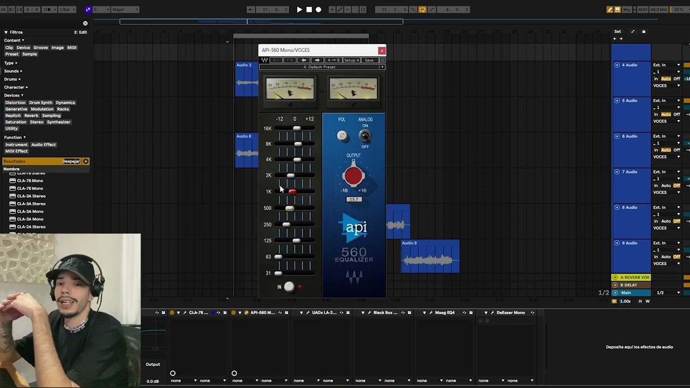Adjust the red OUTPUT knob
Viewport: 690px width, 388px height.
pos(354,176)
